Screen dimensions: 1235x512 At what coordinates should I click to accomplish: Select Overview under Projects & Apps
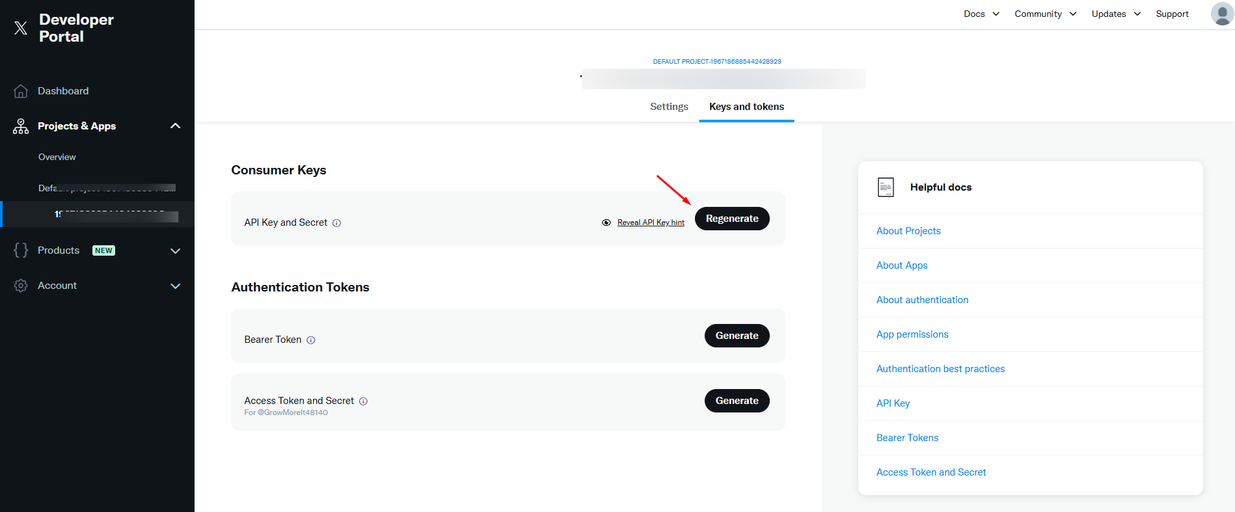[57, 157]
